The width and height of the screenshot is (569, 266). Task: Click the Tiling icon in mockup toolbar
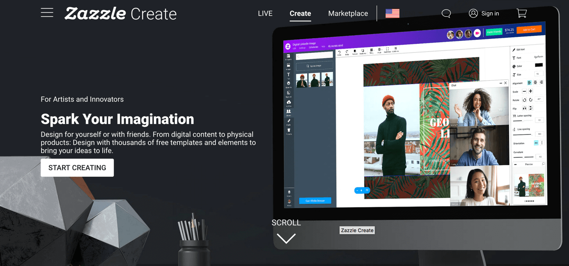(371, 51)
